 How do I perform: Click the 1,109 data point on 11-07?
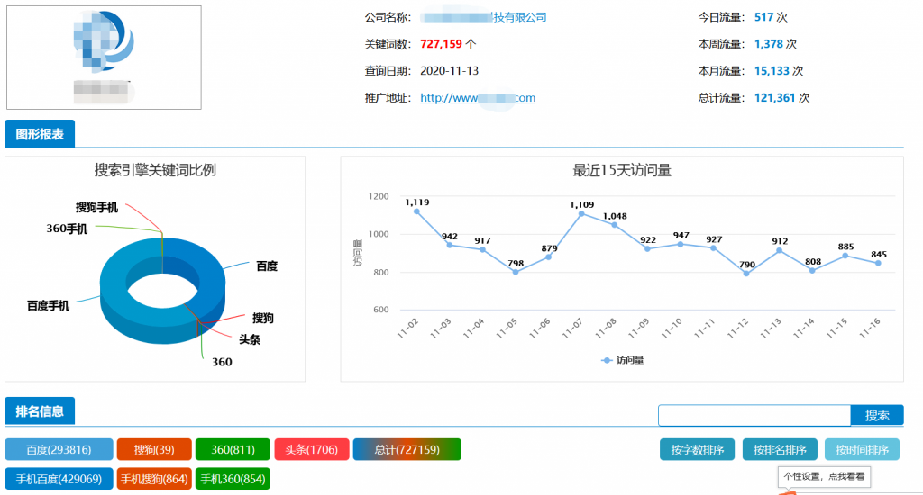[x=581, y=214]
